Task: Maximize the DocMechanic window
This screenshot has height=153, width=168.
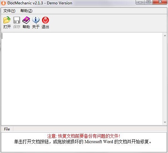Action: 149,2
